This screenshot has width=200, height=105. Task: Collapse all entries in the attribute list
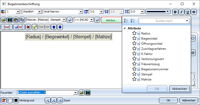point(133,21)
